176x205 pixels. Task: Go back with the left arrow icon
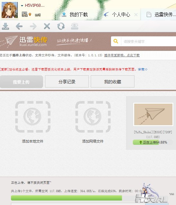[19, 26]
